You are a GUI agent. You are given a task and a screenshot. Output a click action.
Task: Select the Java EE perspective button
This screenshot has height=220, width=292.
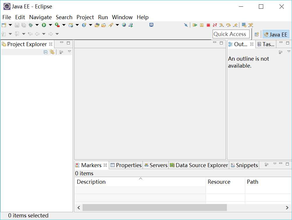(x=276, y=35)
